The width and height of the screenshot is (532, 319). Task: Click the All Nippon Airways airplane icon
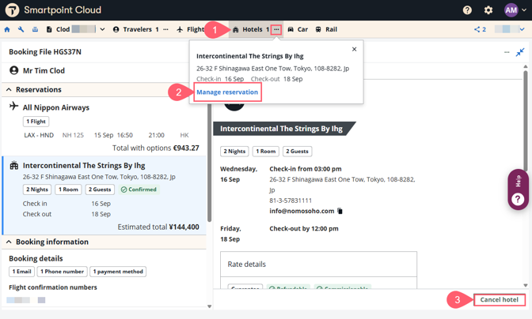[x=14, y=106]
